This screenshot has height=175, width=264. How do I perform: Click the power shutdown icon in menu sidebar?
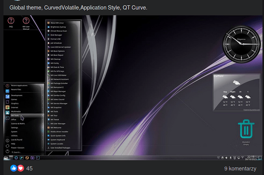[x=7, y=151]
